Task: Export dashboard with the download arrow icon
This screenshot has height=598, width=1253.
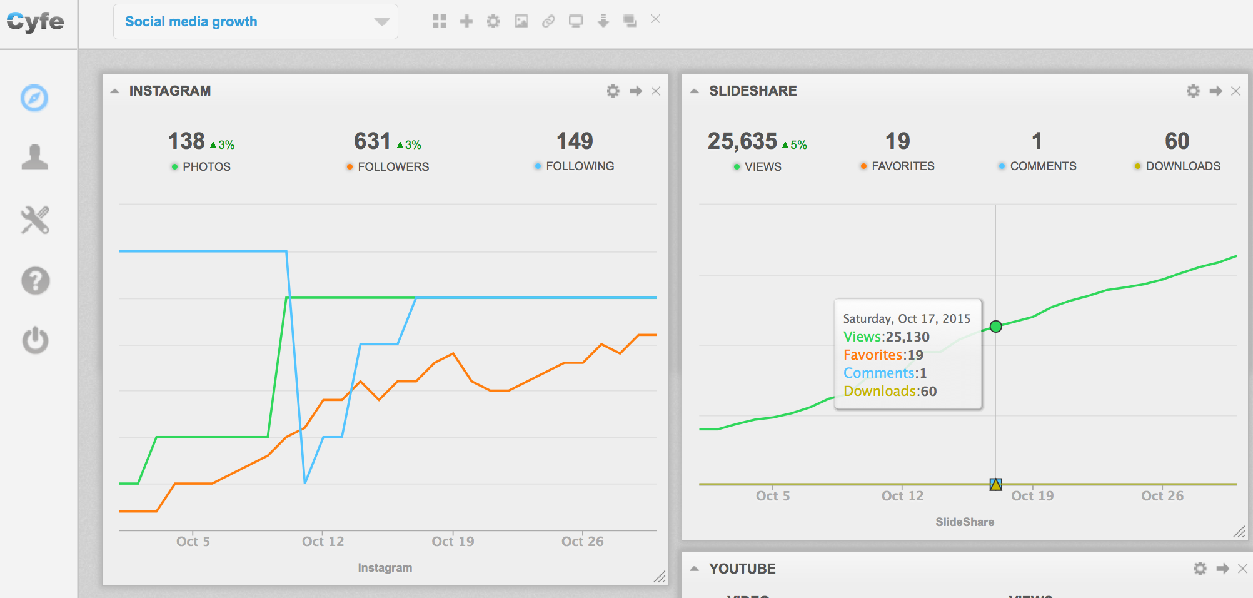Action: [x=603, y=21]
